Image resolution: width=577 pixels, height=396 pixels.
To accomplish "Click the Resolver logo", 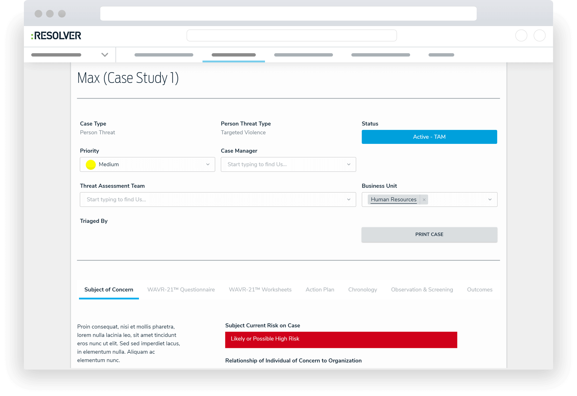I will click(x=56, y=36).
